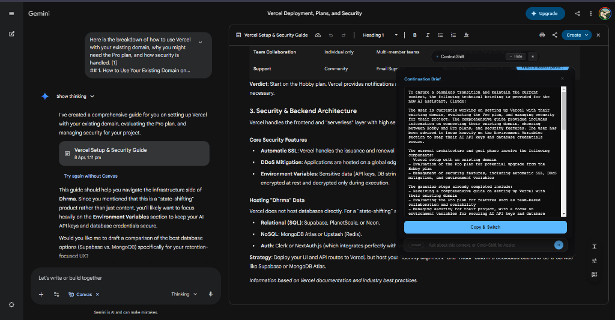The width and height of the screenshot is (615, 320).
Task: Collapse the ContextShift bar with Hide
Action: pyautogui.click(x=516, y=56)
